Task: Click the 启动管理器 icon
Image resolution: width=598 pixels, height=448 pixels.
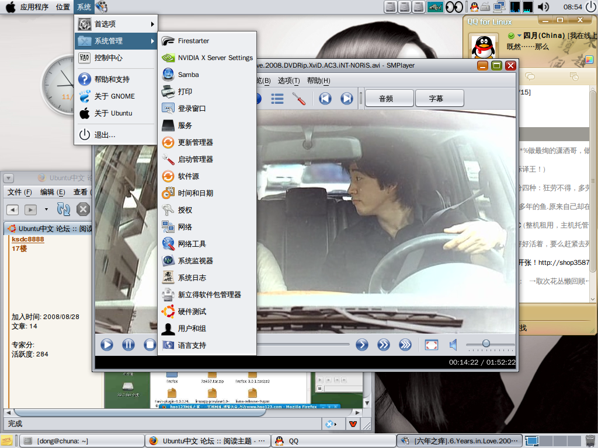Action: click(x=168, y=159)
